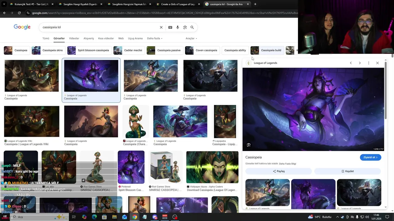
Task: Click the large Cassiopeia preview image
Action: (313, 109)
